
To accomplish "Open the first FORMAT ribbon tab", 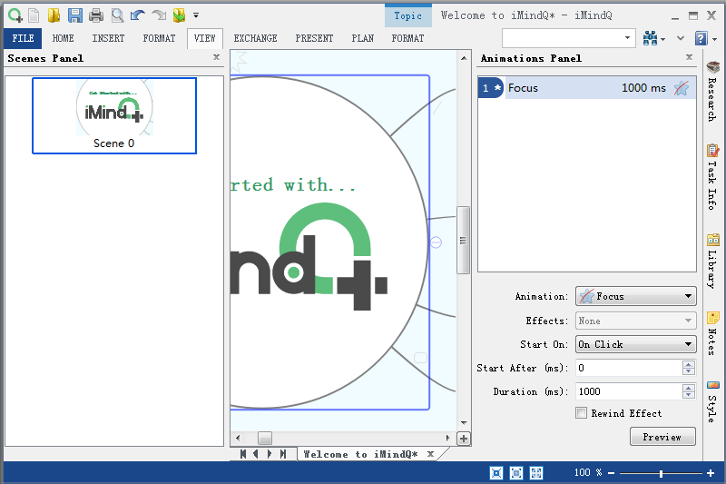I will [x=159, y=38].
